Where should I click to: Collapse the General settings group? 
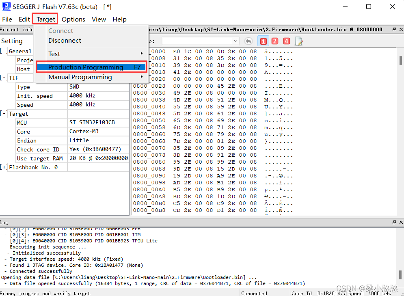[3, 51]
